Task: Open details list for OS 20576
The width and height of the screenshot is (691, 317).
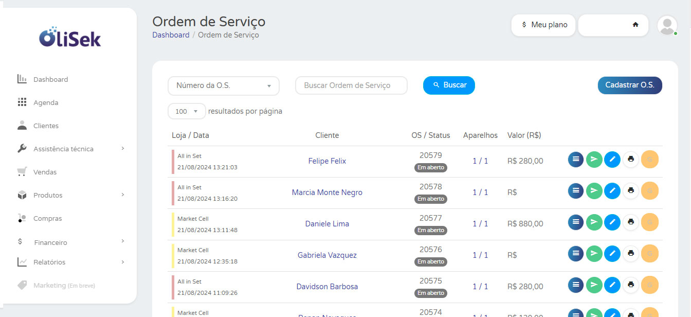Action: tap(576, 254)
